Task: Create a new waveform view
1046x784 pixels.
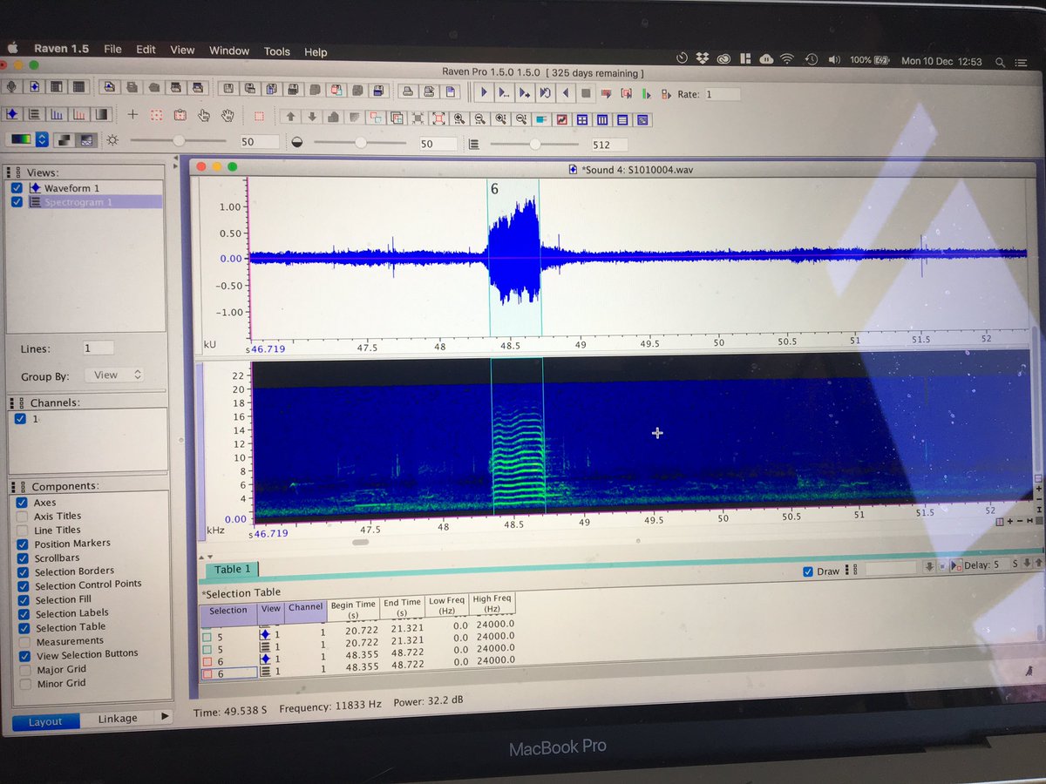Action: [11, 113]
